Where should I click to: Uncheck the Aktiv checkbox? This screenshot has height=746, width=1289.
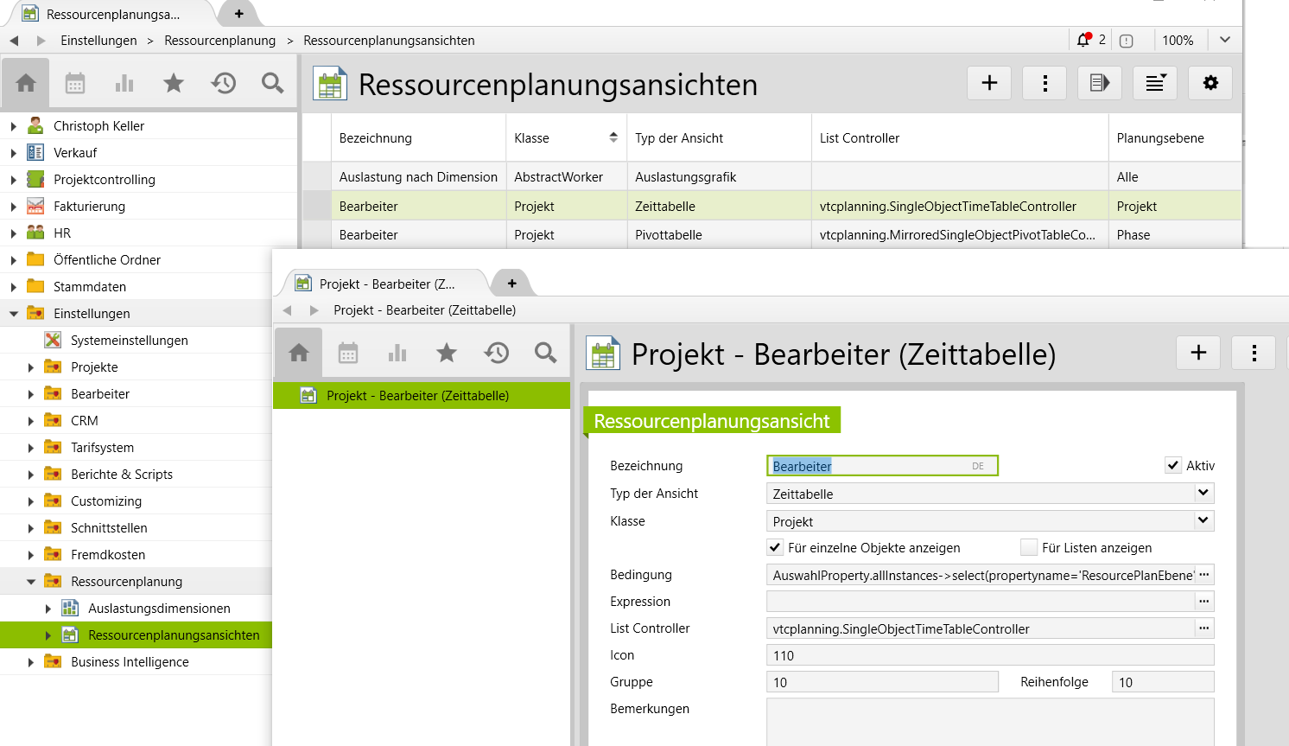[1173, 465]
